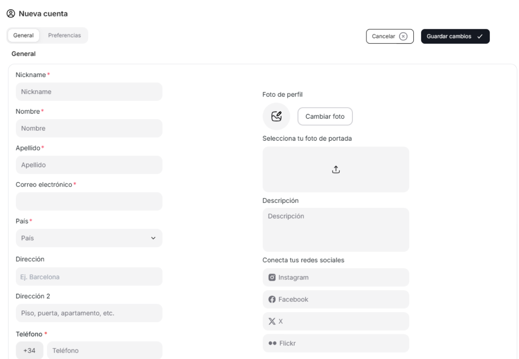Focus the Nickname input field
Image resolution: width=519 pixels, height=359 pixels.
(89, 92)
